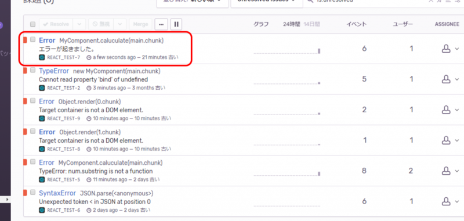Click the clock icon in the REACT_TEST-2 row
The image size is (464, 221).
[89, 88]
